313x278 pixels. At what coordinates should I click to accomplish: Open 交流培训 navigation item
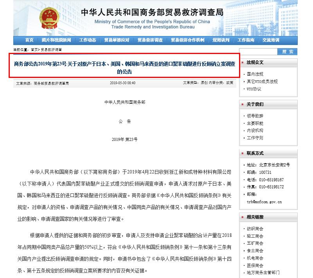[271, 40]
